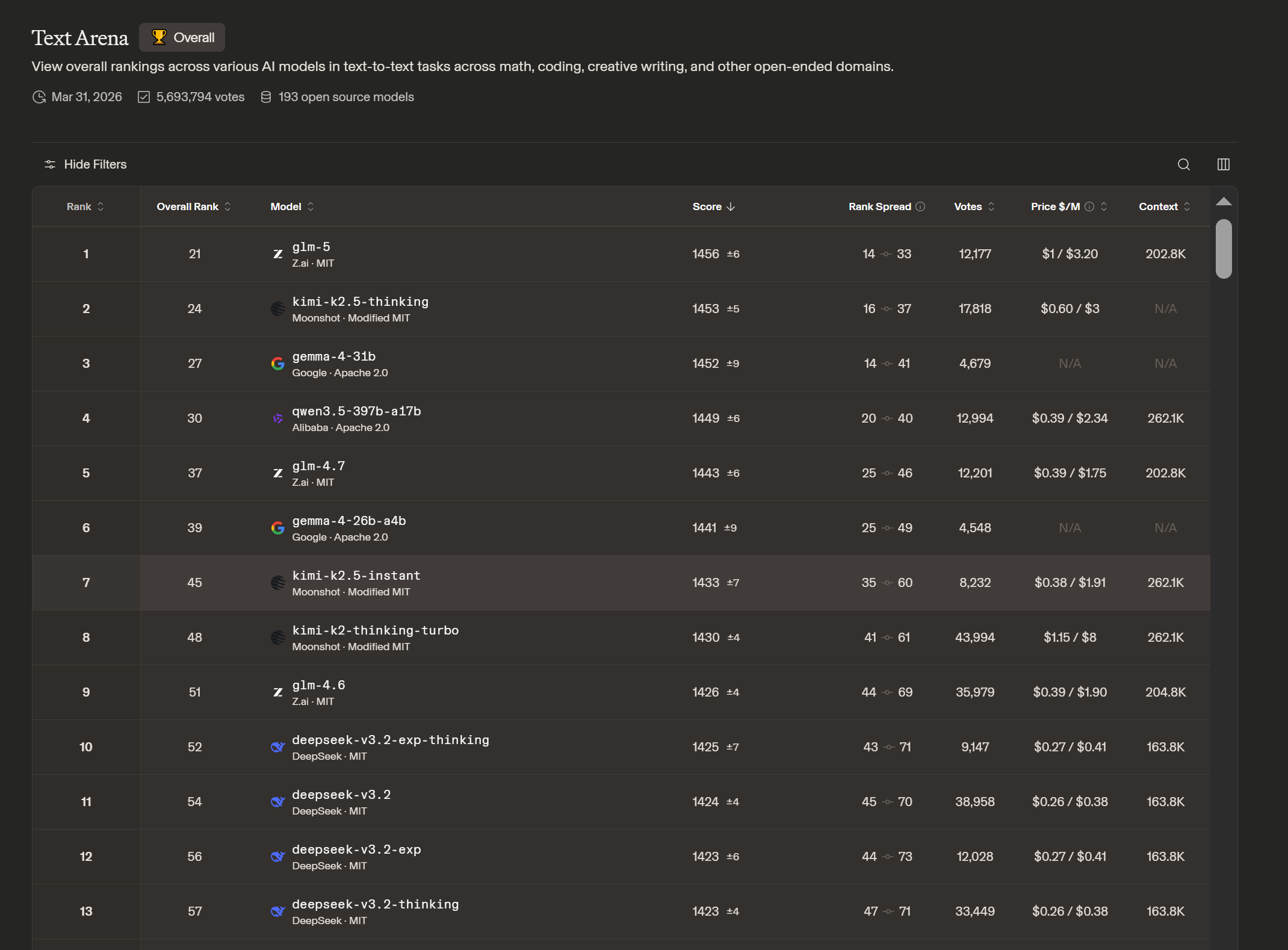1288x950 pixels.
Task: Open the Overall category selector
Action: (x=182, y=37)
